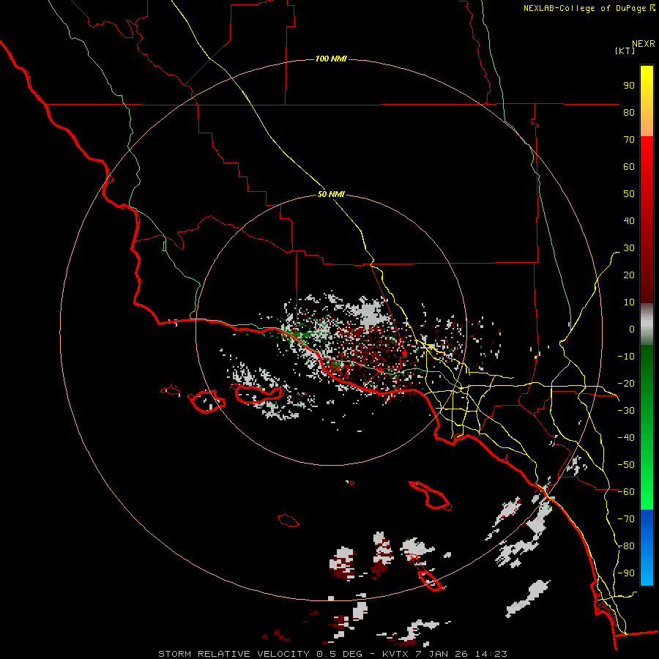Select the 40 value on velocity scale
The width and height of the screenshot is (659, 659).
(x=629, y=220)
